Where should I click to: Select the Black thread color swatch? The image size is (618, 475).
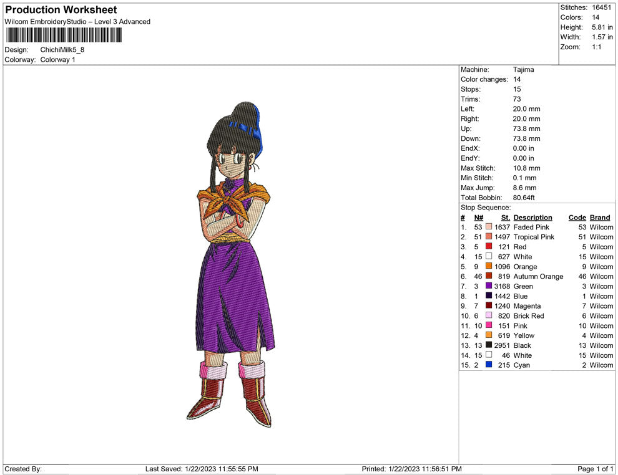coord(489,345)
